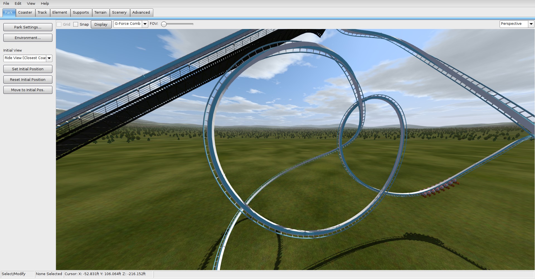This screenshot has height=279, width=535.
Task: Enable the Snap checkbox
Action: click(x=76, y=24)
